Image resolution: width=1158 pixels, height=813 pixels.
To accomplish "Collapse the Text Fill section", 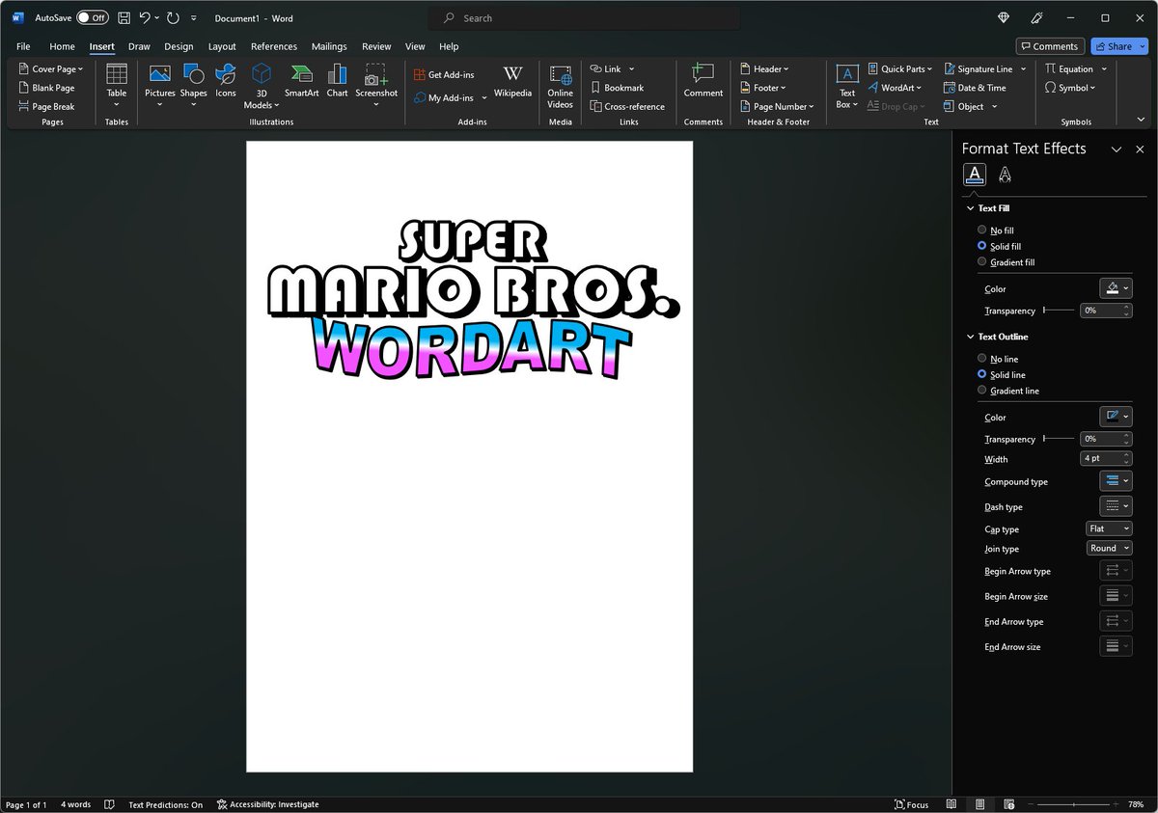I will [971, 208].
